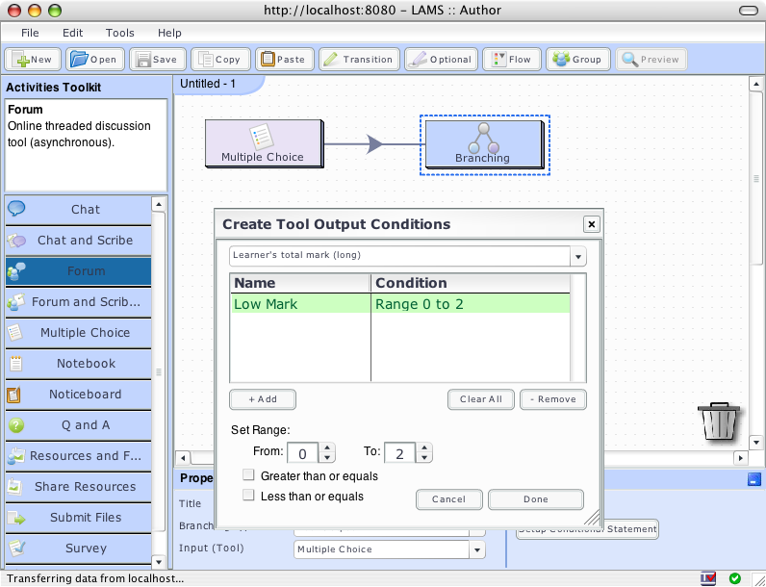Select the Branching activity on canvas
766x587 pixels.
pos(483,144)
